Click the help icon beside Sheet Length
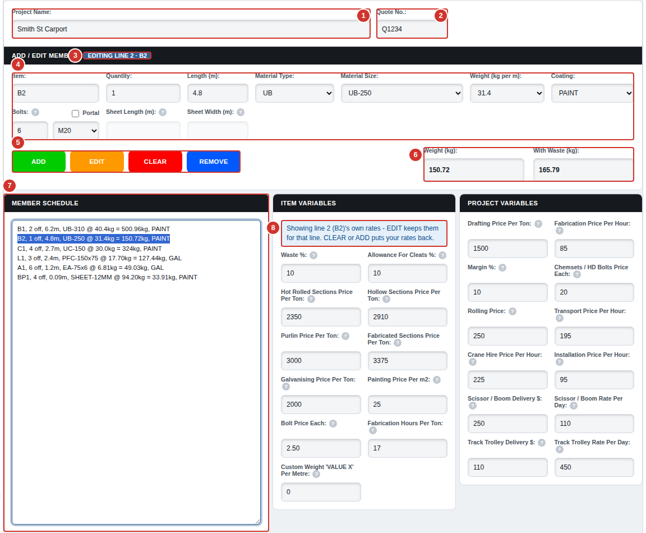Image resolution: width=646 pixels, height=533 pixels. [x=163, y=112]
